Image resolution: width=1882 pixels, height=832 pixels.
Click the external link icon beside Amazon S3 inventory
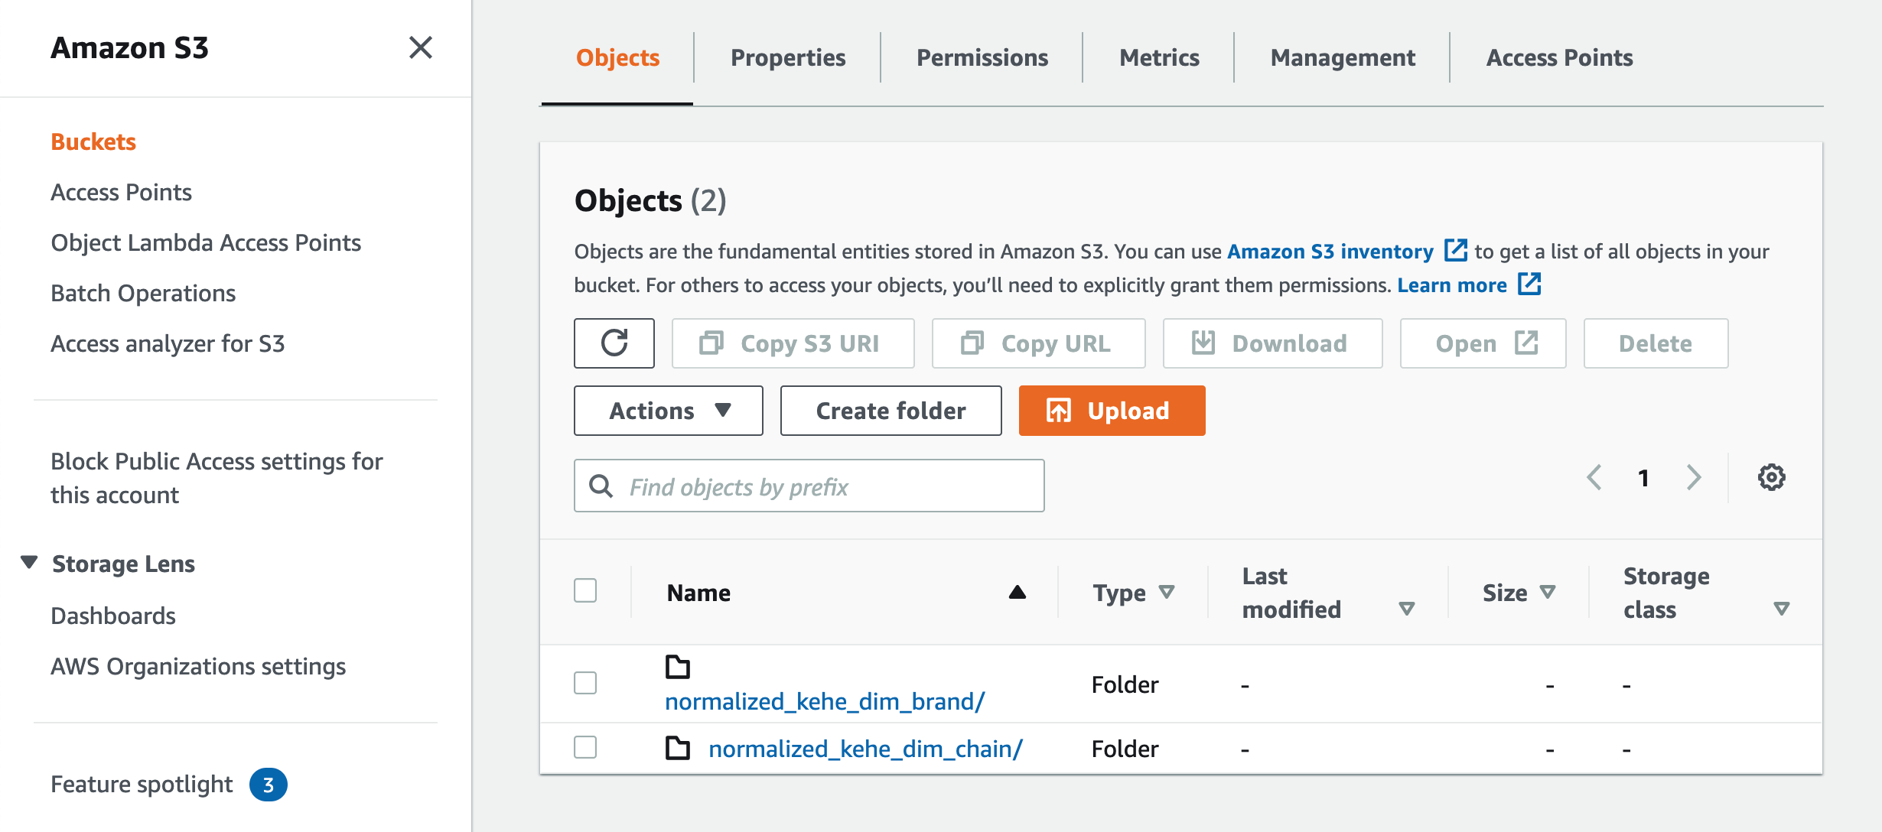point(1455,250)
